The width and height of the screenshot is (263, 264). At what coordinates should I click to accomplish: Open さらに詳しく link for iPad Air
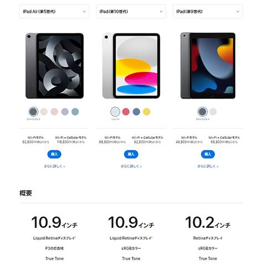coord(54,166)
